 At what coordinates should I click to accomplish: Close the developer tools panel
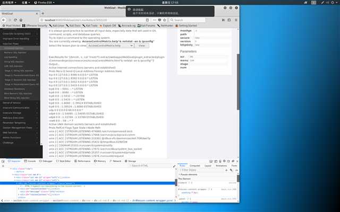point(237,161)
